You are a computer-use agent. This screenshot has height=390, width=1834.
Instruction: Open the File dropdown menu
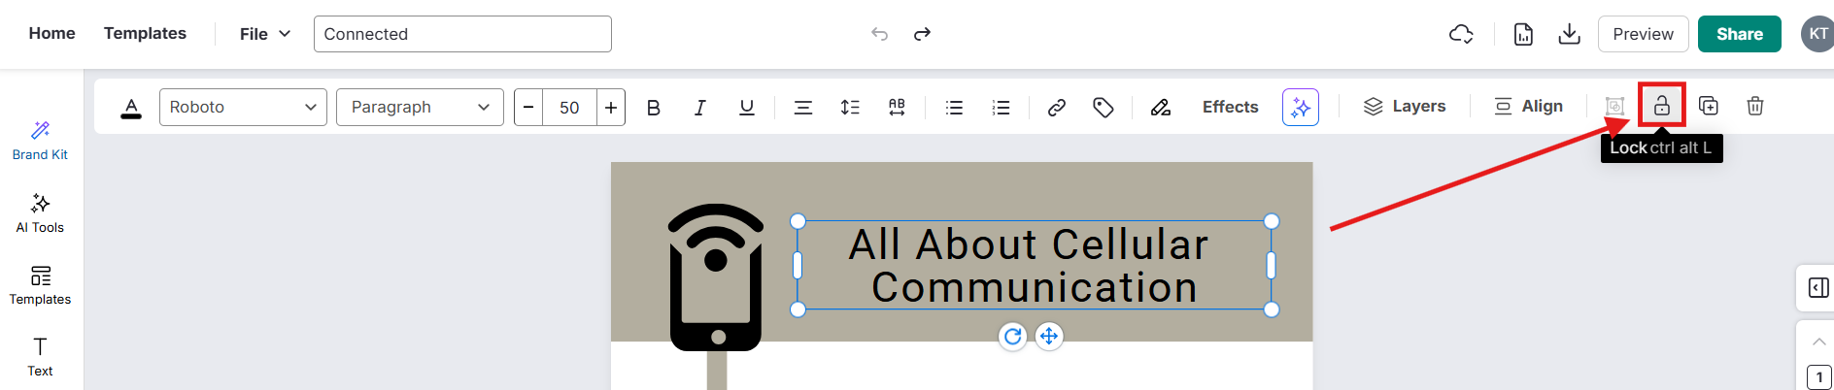click(x=264, y=34)
